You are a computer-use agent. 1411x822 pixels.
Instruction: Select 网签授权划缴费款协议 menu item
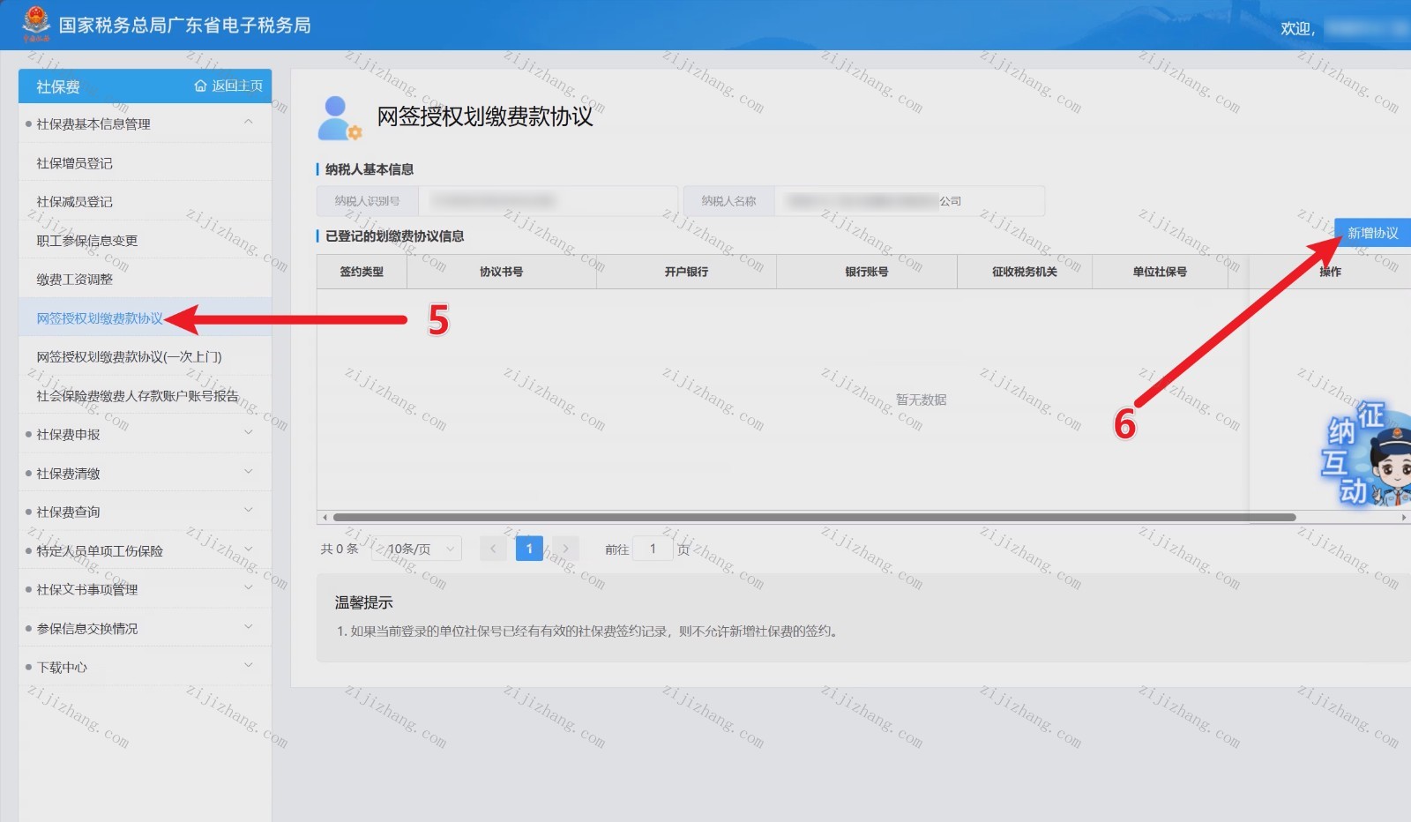tap(146, 318)
